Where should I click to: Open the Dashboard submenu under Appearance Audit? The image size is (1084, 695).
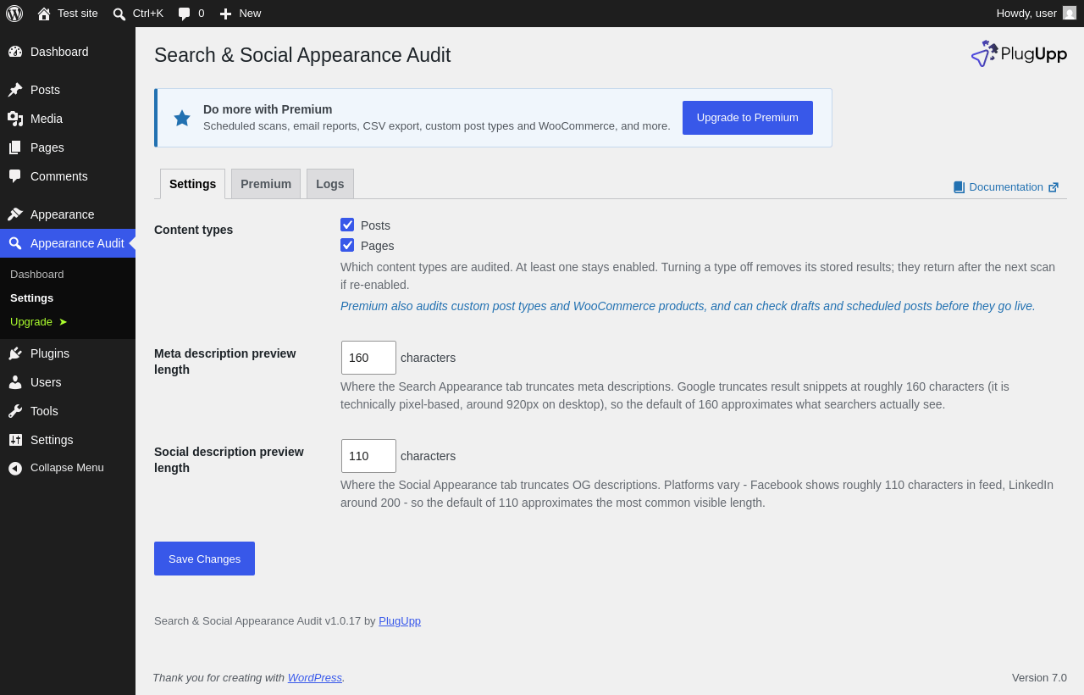[37, 274]
